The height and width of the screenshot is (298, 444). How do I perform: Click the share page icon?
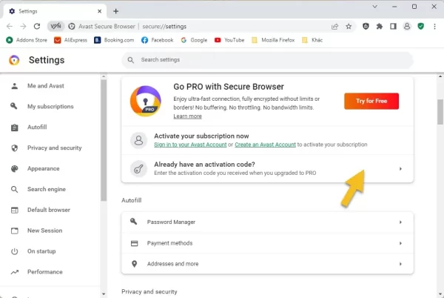pyautogui.click(x=334, y=27)
